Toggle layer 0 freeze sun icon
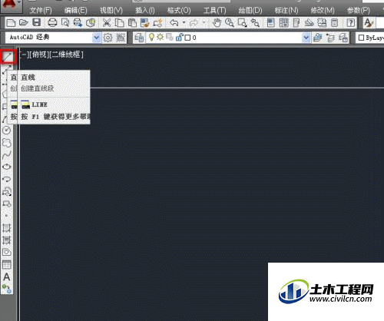This screenshot has width=384, height=321. point(161,37)
